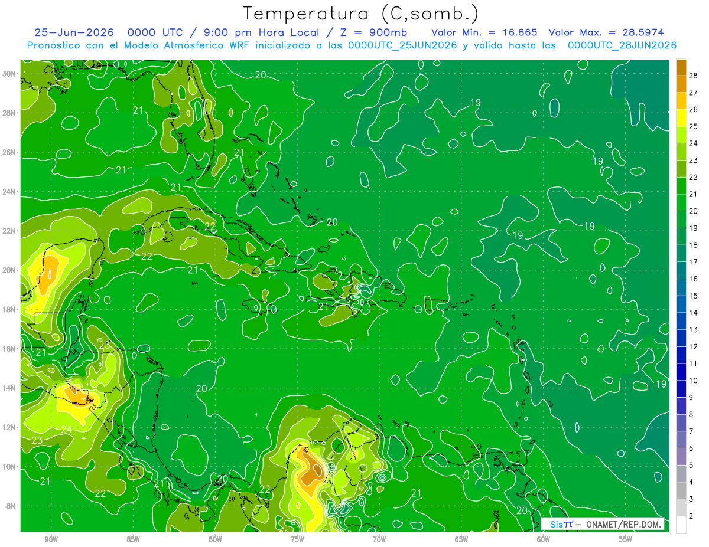Click the '18N' latitude axis label
Screen dimensions: 709x547
click(10, 309)
